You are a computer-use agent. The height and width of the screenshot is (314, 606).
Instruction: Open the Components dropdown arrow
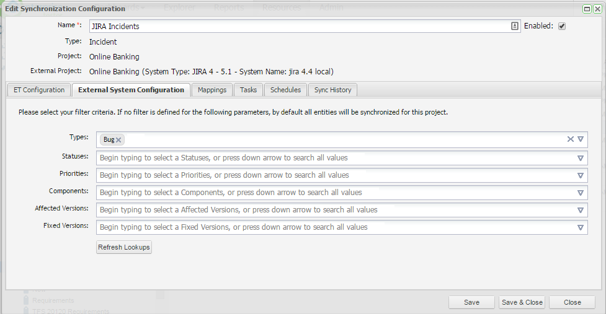tap(581, 193)
